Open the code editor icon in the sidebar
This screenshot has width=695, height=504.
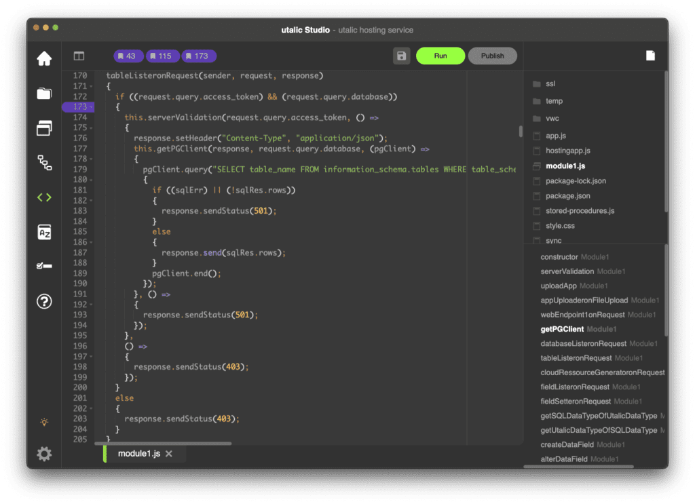point(44,197)
